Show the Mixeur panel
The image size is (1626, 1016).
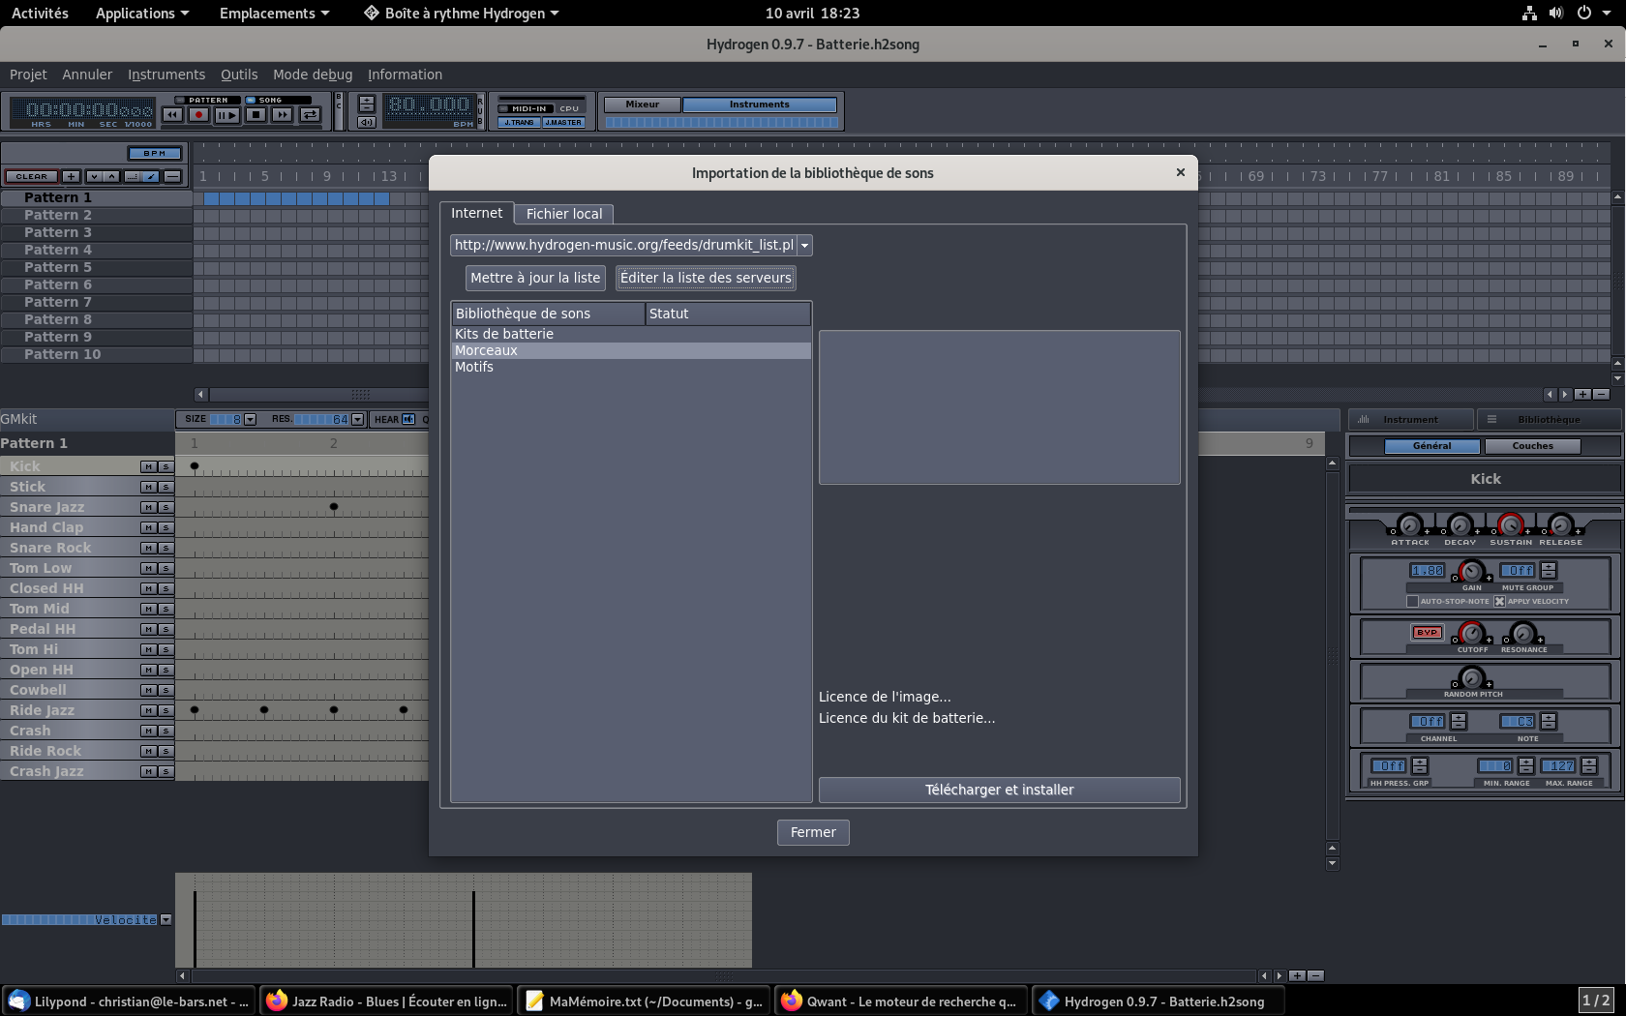643,105
